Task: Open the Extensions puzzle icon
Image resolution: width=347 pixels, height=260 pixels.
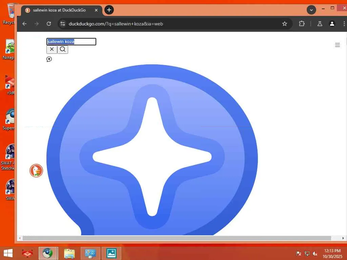Action: tap(301, 24)
